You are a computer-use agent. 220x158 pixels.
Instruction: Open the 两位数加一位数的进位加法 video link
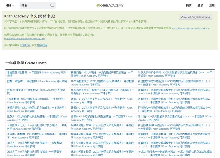pos(175,109)
